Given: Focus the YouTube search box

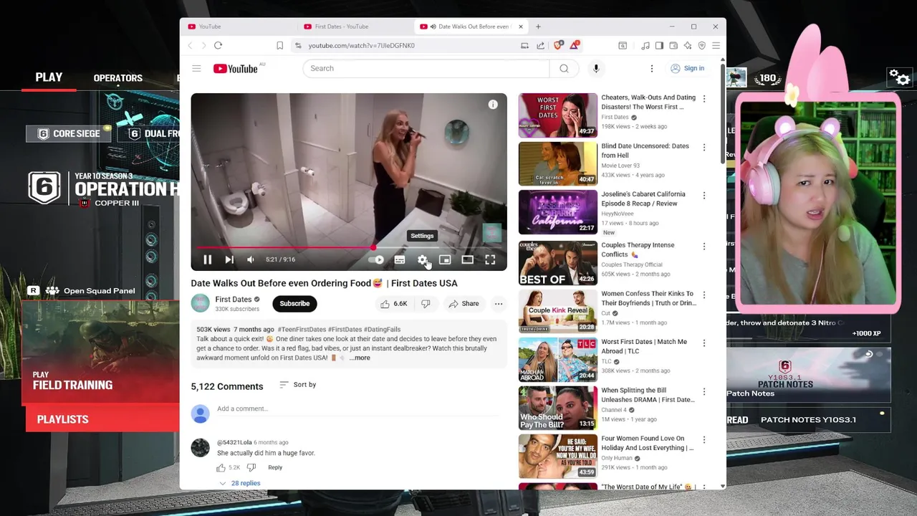Looking at the screenshot, I should pos(426,69).
